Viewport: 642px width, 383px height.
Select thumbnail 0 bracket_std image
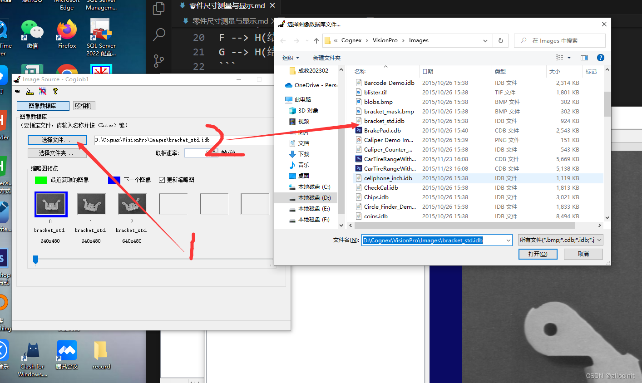pos(51,204)
